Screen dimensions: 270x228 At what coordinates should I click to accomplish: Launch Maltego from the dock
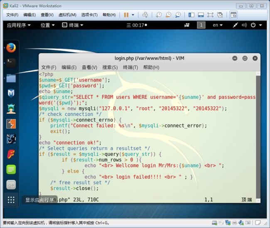(11, 139)
